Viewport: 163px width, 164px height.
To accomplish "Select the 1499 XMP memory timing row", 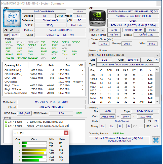I will 122,102.
